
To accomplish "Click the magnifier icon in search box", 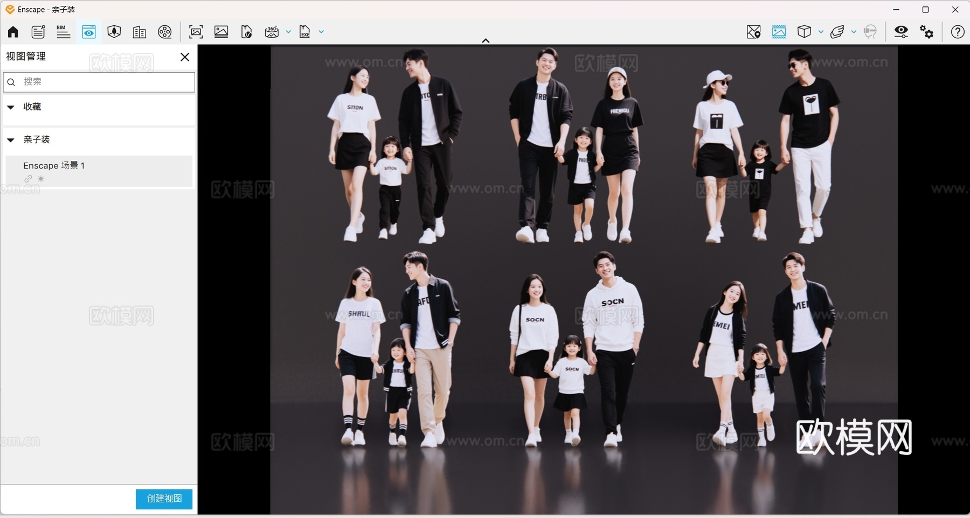I will (x=11, y=82).
